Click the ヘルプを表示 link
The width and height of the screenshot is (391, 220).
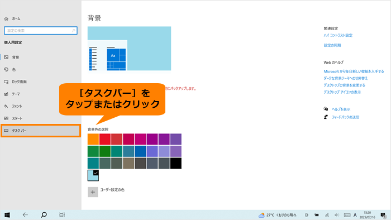pos(341,109)
